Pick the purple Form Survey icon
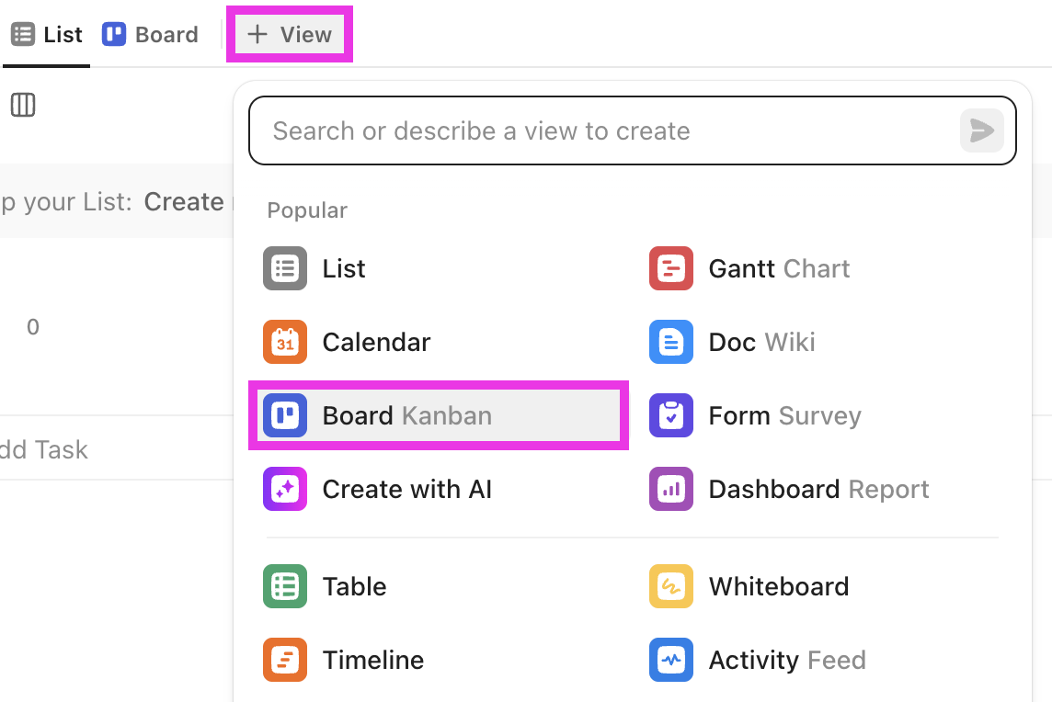 (x=671, y=415)
